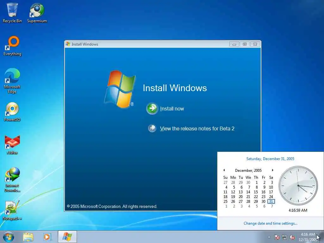Click the Saturday, December 31, 2005 date

(x=270, y=159)
